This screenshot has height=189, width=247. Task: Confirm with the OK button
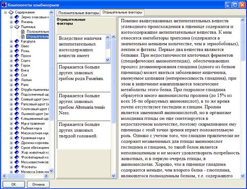13,184
